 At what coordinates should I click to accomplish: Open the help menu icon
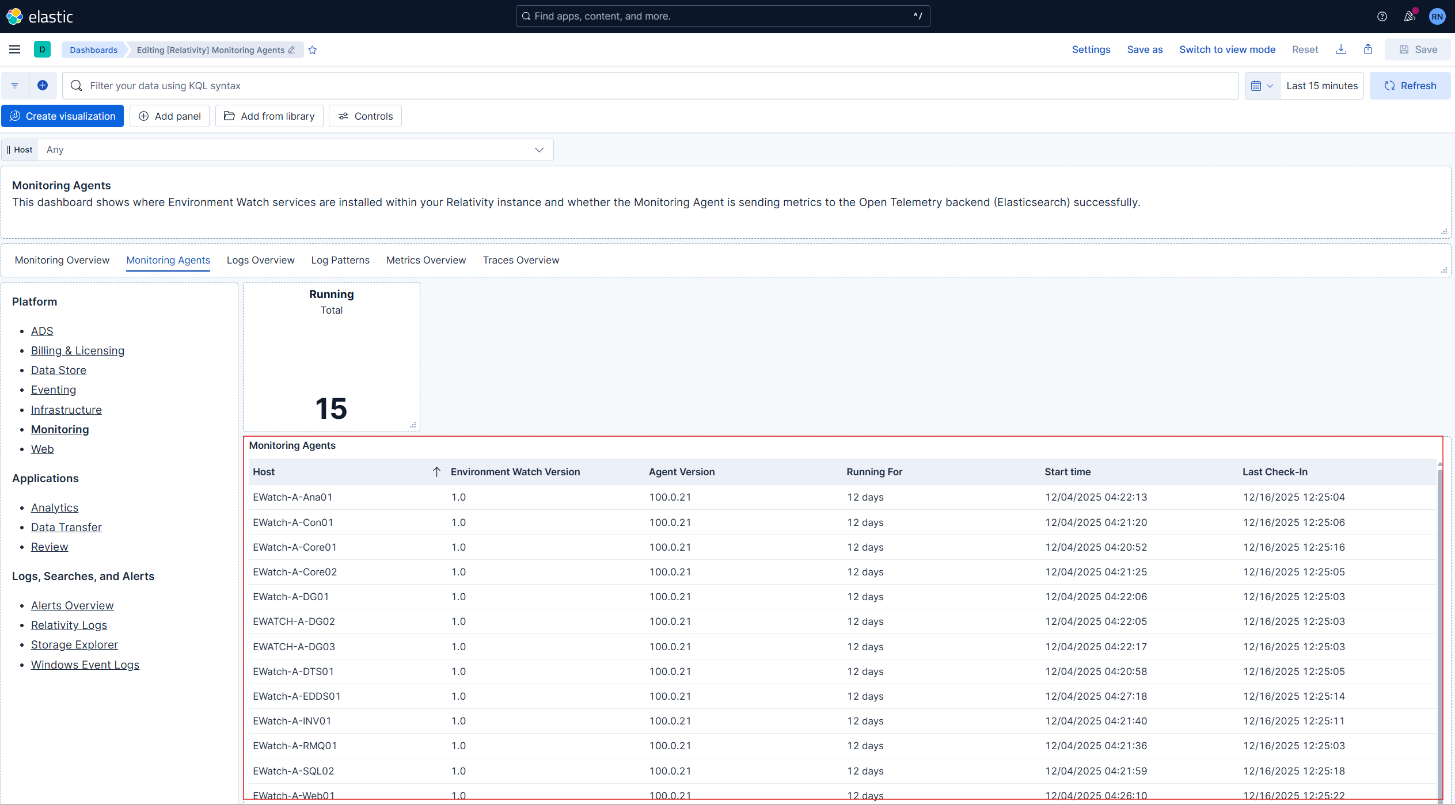coord(1382,16)
